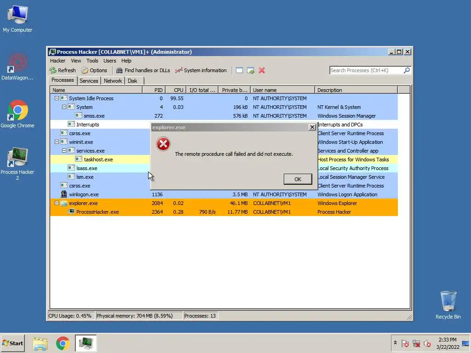Open Chrome from the taskbar

point(63,344)
